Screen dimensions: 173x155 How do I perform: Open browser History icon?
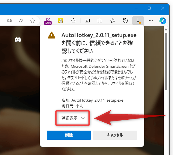(x=125, y=21)
